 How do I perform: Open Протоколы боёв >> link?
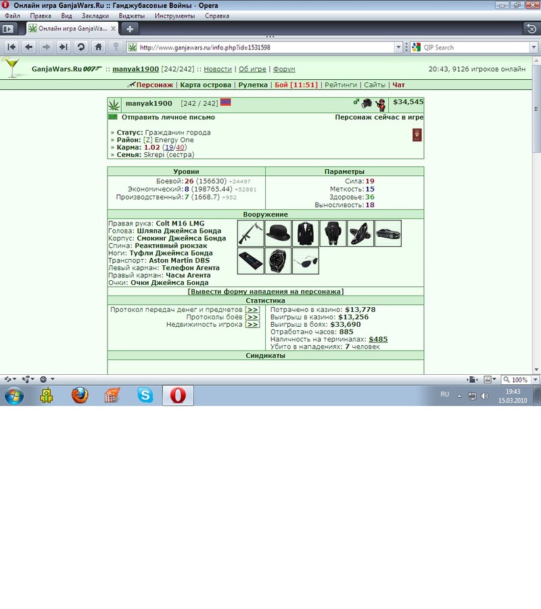252,317
